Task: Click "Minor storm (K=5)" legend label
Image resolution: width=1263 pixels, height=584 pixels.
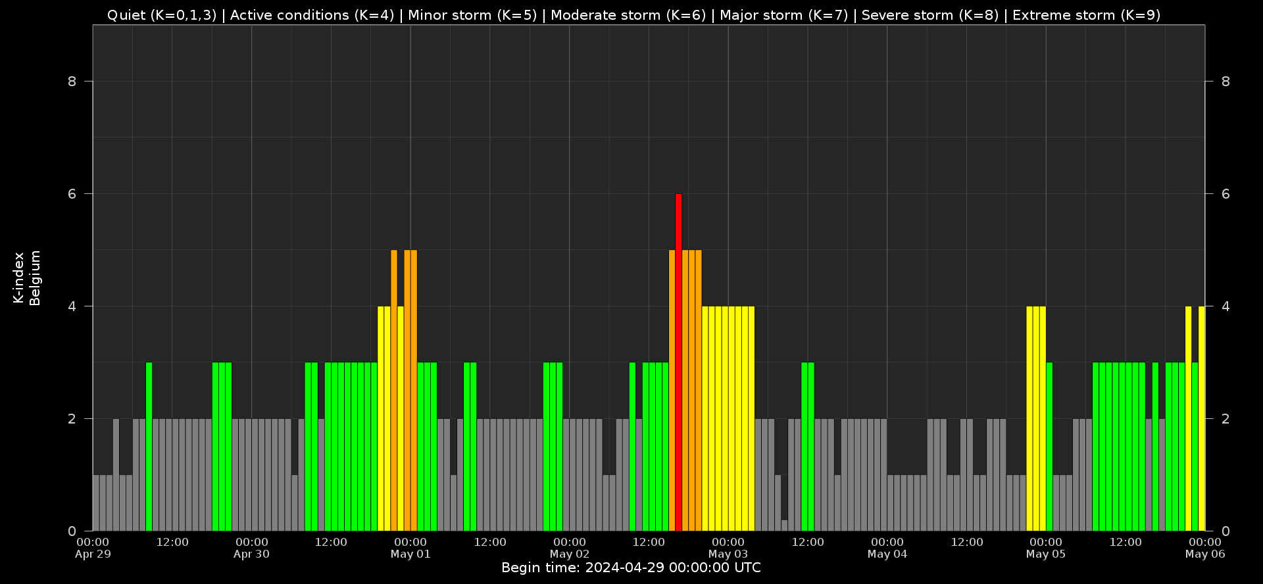Action: coord(472,15)
